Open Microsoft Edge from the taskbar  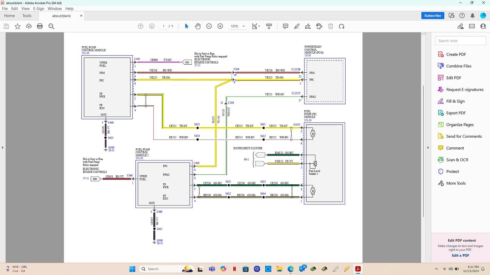(291, 269)
